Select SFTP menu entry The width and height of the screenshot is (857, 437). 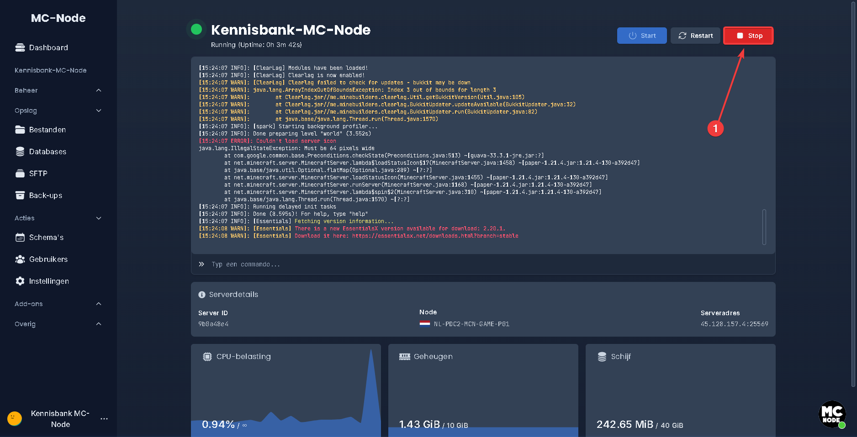pyautogui.click(x=58, y=173)
